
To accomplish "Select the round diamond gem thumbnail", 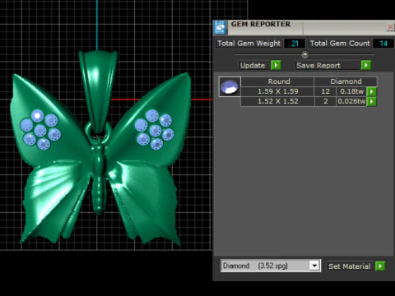I will [x=230, y=86].
